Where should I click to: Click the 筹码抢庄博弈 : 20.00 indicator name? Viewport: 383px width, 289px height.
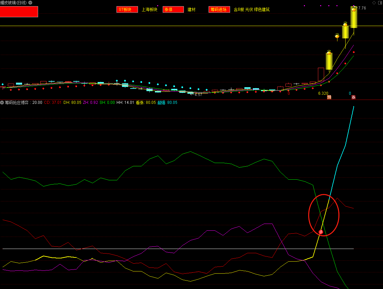23,103
